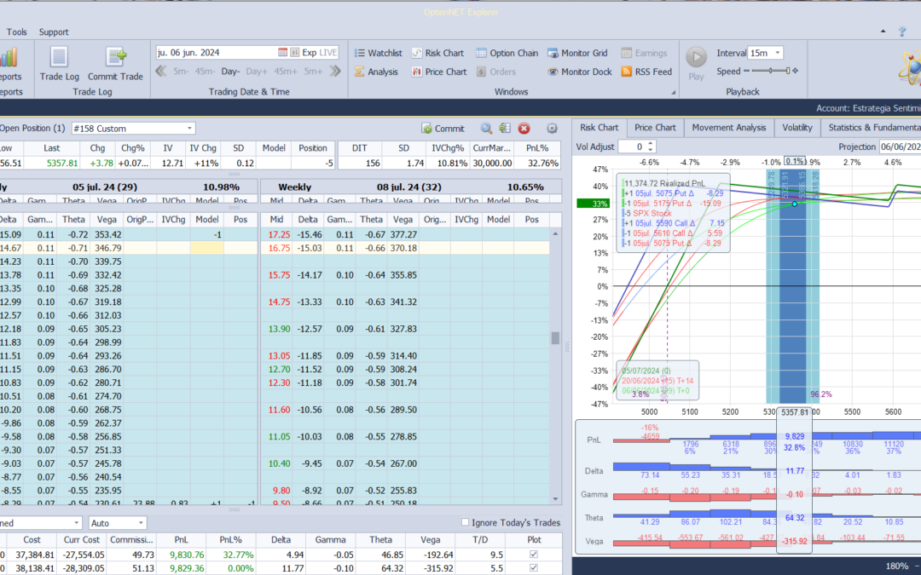Click the magnifier icon next to Commit
This screenshot has width=921, height=575.
(486, 129)
